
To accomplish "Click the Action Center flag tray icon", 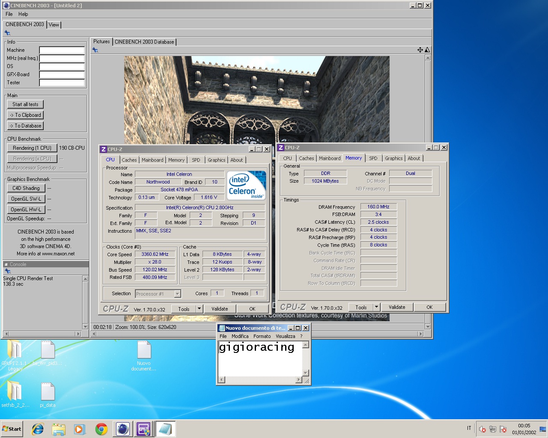I will pos(503,429).
